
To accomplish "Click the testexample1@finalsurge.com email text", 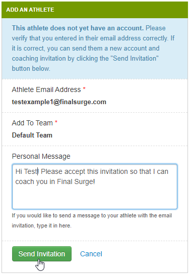I will [59, 102].
